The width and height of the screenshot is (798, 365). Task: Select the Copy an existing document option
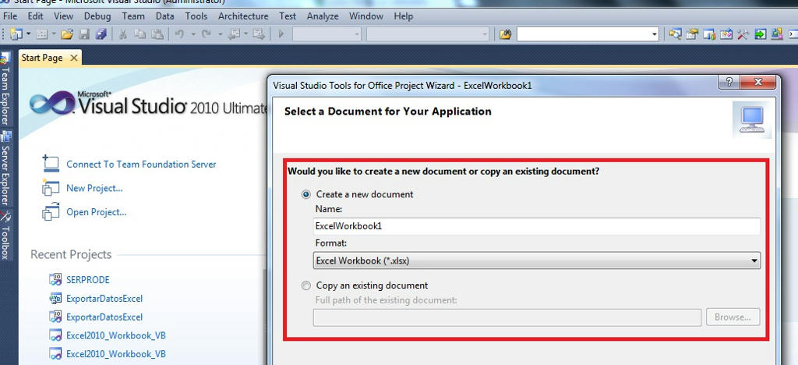(x=305, y=285)
